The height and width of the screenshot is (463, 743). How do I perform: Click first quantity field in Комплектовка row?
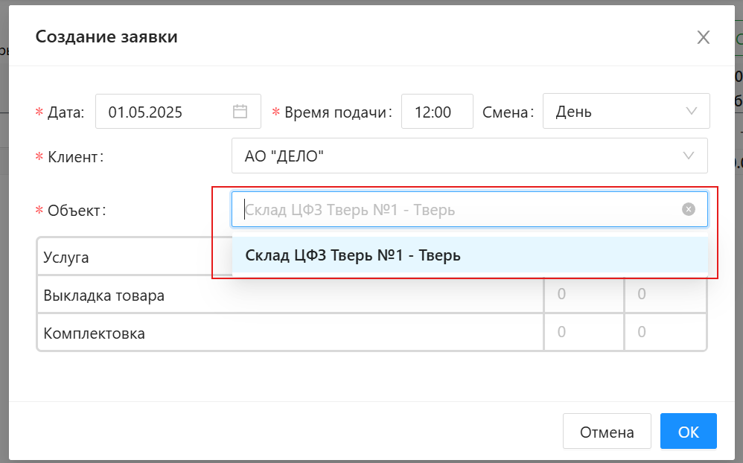(x=583, y=332)
